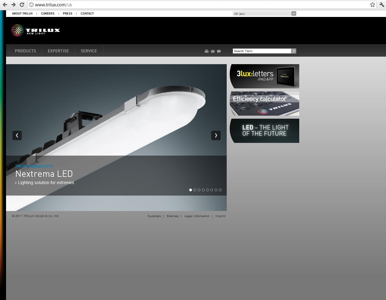Open the PRODUCTS navigation menu
The height and width of the screenshot is (300, 386).
(x=25, y=51)
